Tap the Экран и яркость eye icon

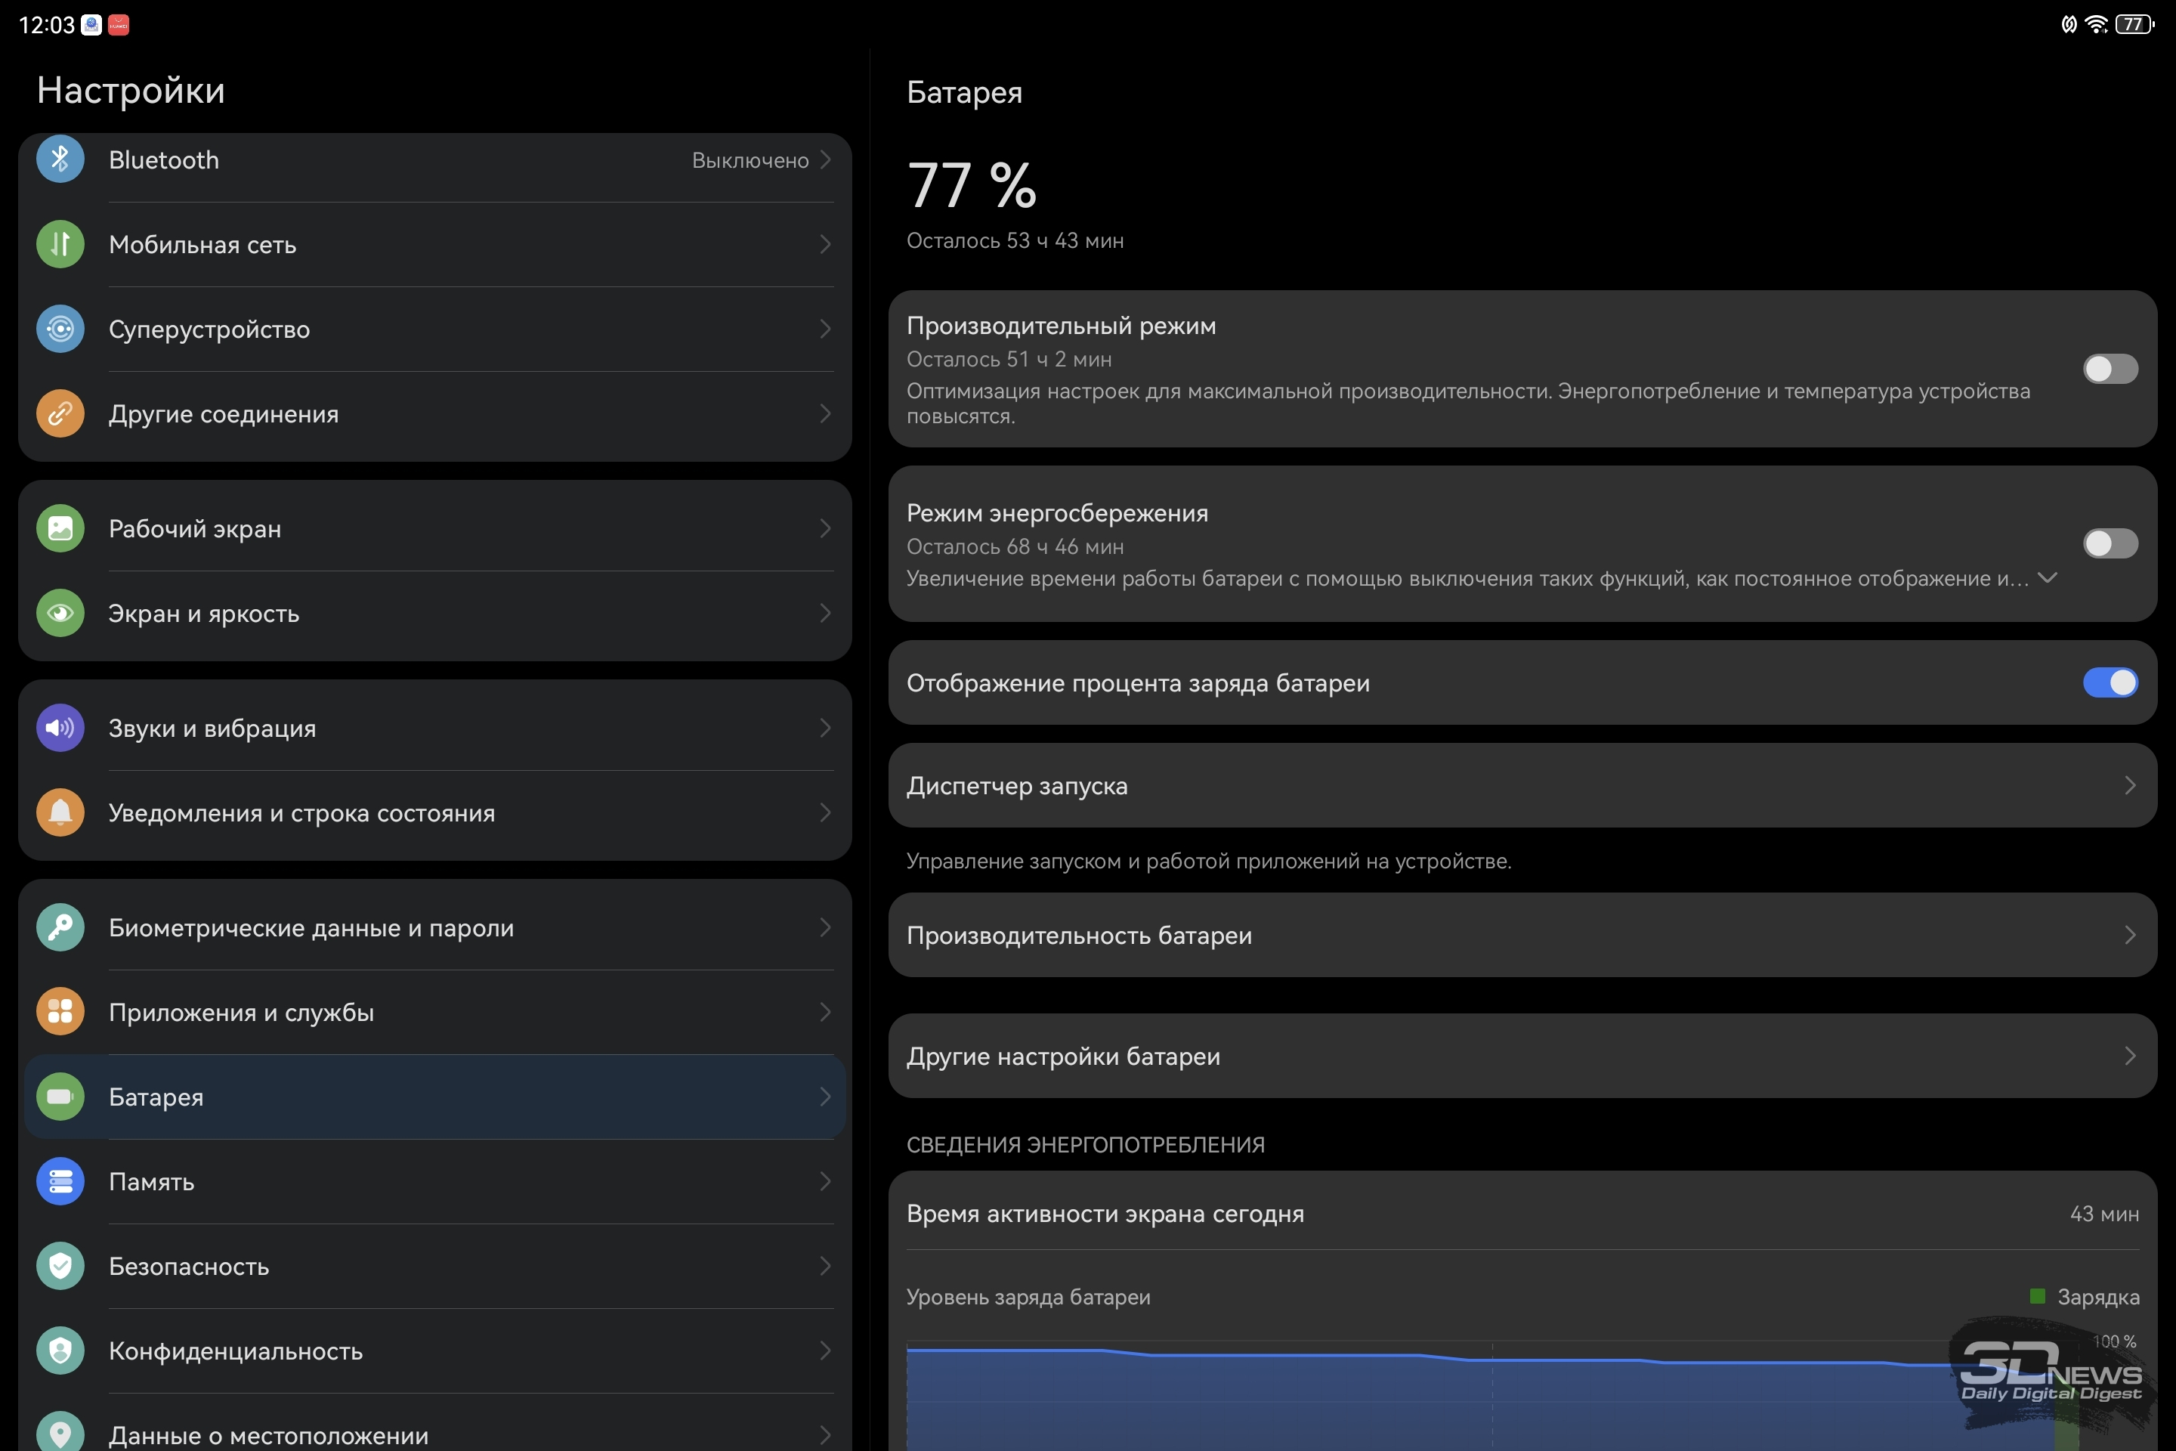60,613
